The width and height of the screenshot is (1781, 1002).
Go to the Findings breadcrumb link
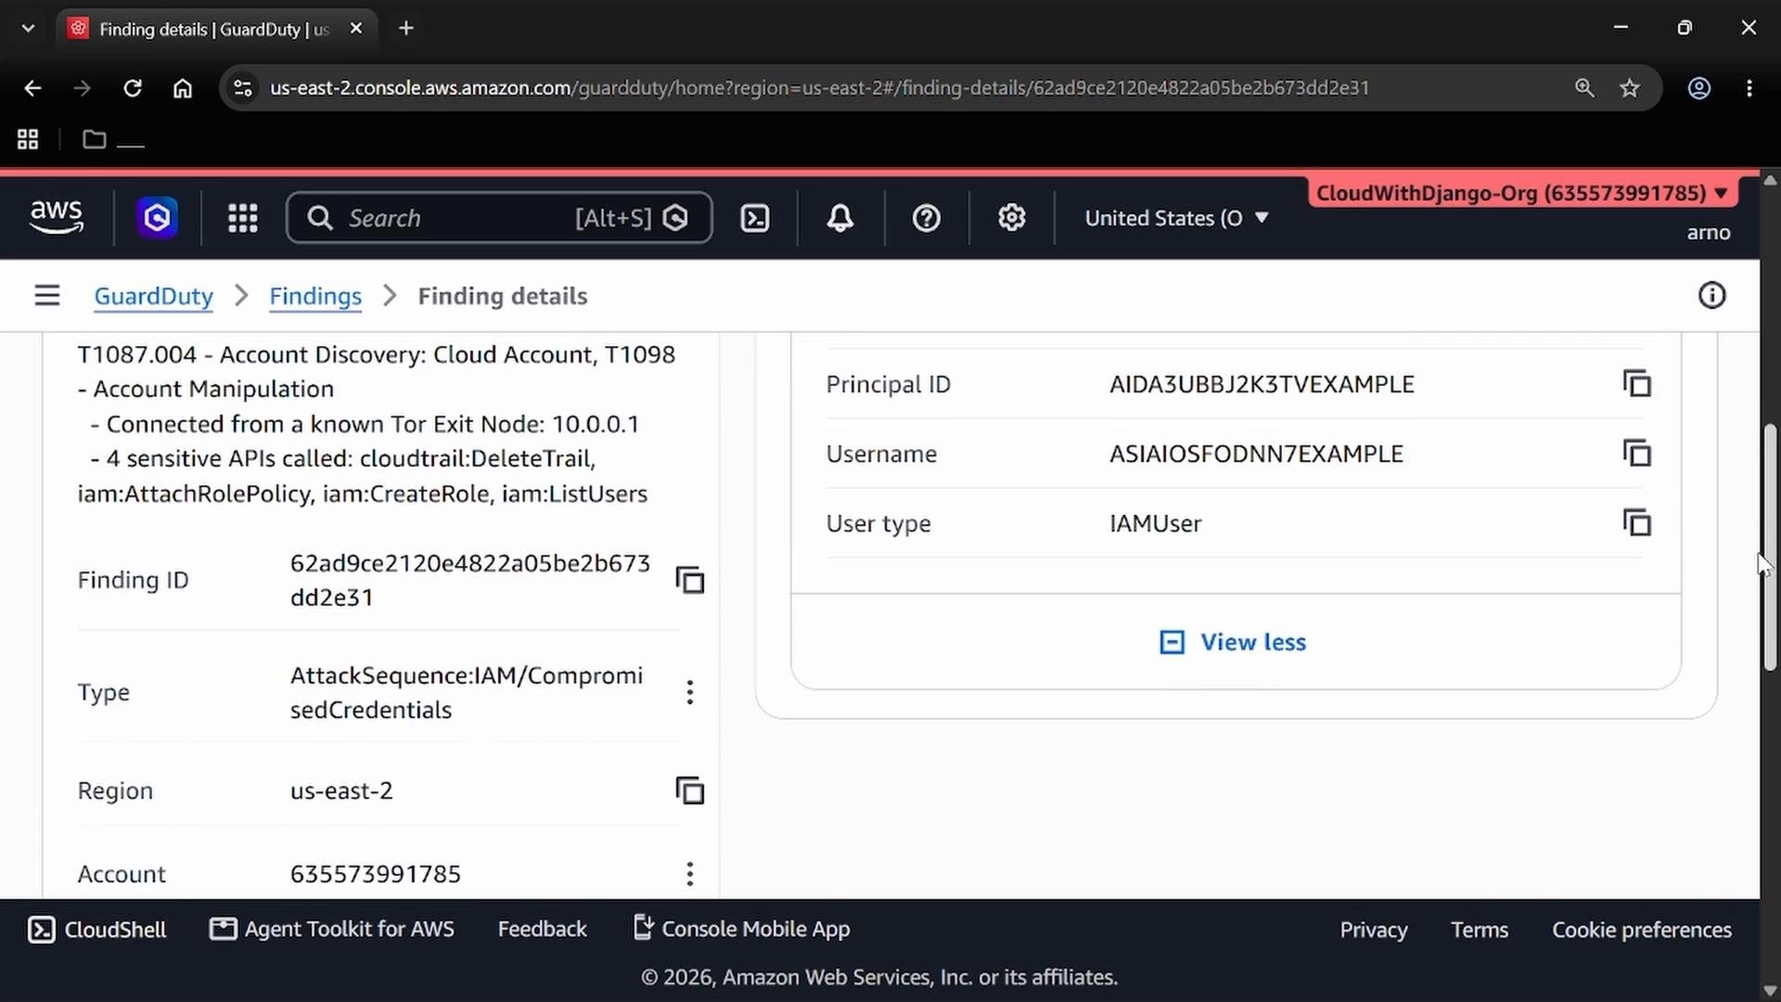point(315,296)
